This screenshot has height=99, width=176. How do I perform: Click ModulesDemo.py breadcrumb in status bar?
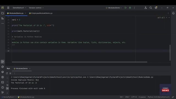26,97
